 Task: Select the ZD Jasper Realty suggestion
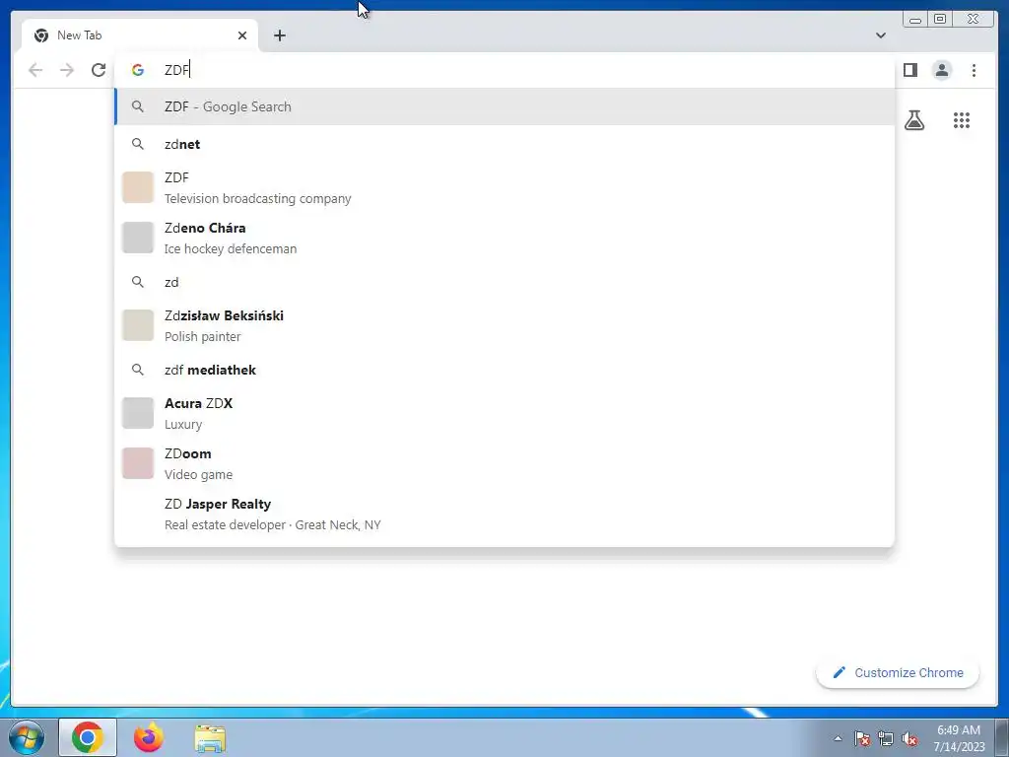click(x=504, y=514)
